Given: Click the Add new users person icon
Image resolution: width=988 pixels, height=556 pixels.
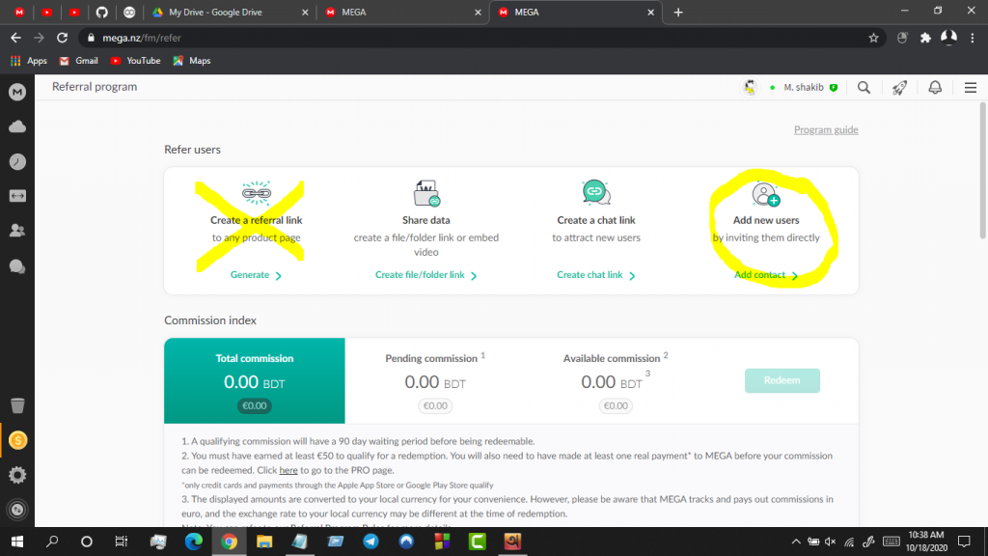Looking at the screenshot, I should [x=765, y=193].
